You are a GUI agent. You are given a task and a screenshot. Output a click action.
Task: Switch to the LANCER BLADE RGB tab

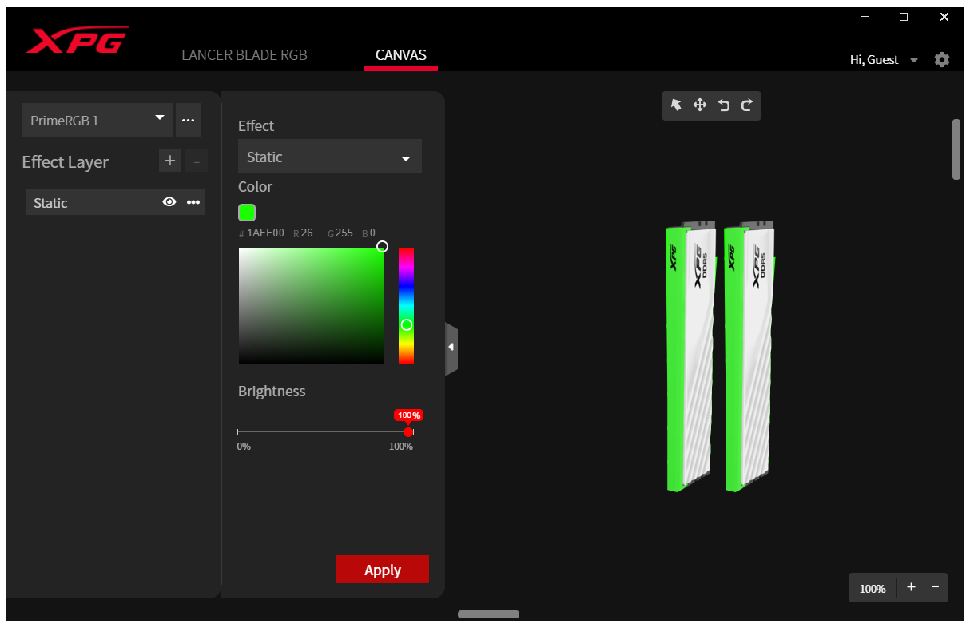(244, 55)
